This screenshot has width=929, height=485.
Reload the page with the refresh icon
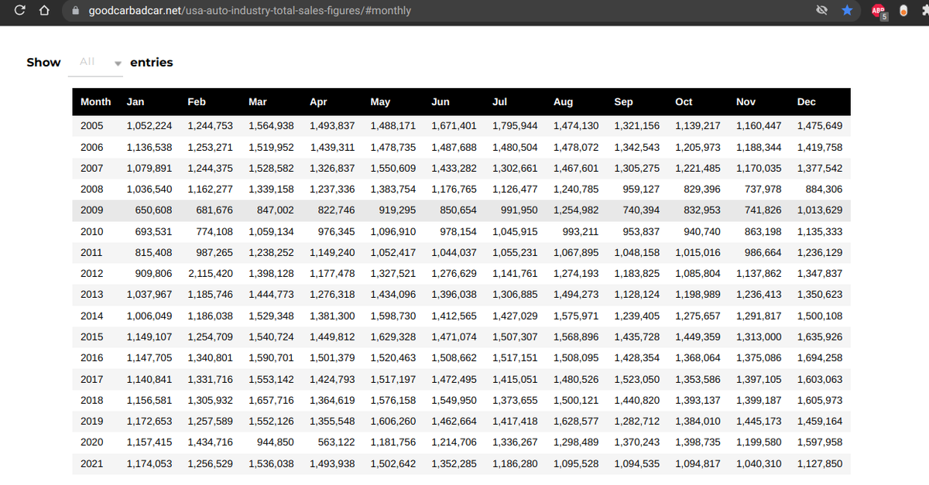pos(19,11)
